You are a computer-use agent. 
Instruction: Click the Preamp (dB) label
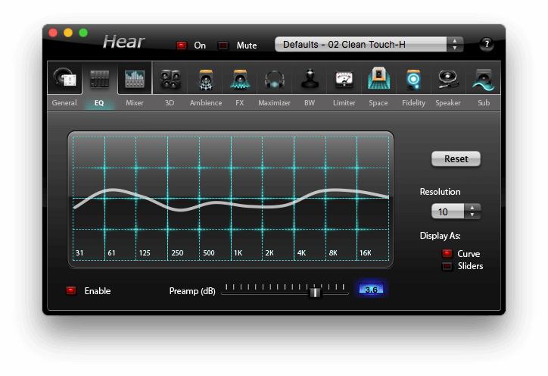click(192, 291)
